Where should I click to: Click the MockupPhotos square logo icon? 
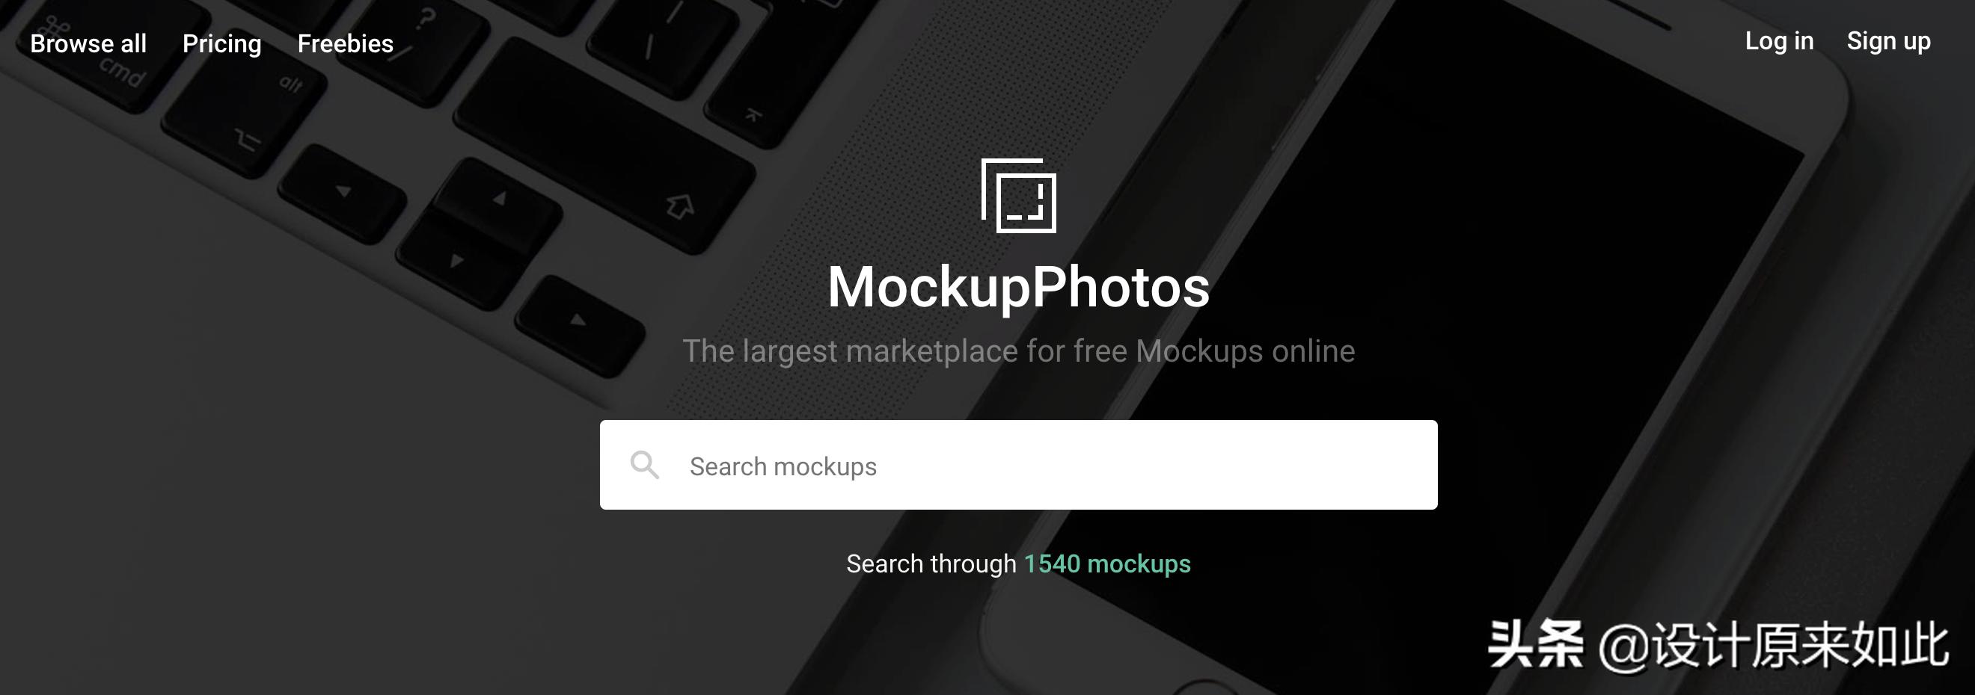click(x=1018, y=195)
